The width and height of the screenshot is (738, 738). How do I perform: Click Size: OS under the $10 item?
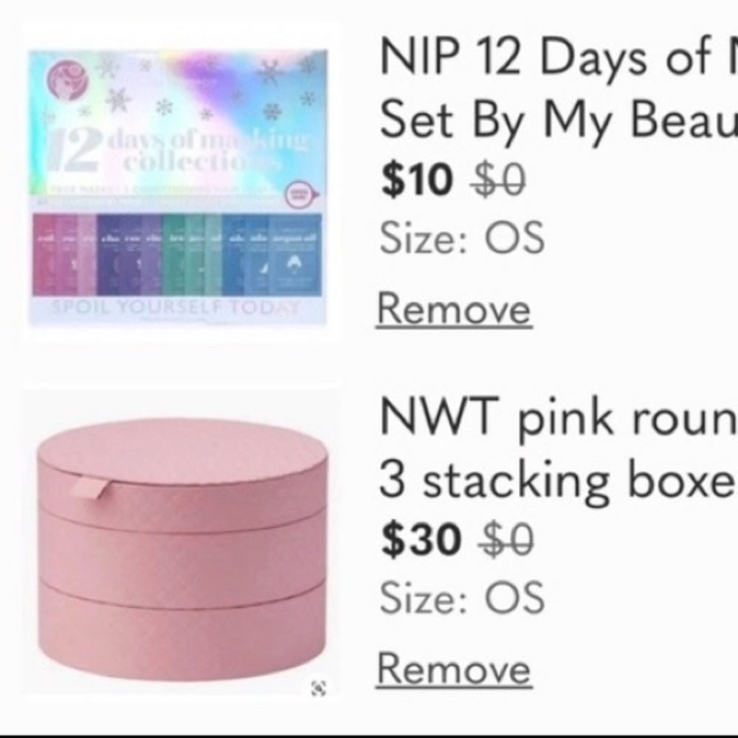[x=462, y=238]
